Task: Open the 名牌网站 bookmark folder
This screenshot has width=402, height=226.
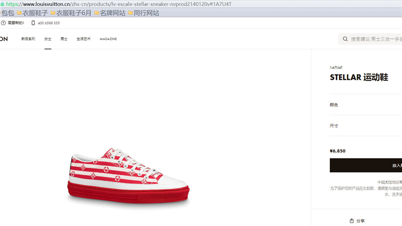Action: (110, 13)
